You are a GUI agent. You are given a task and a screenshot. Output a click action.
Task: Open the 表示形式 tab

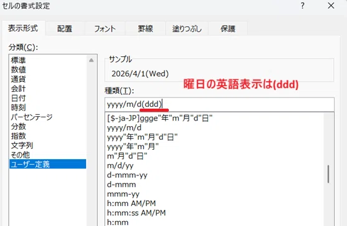click(x=23, y=28)
